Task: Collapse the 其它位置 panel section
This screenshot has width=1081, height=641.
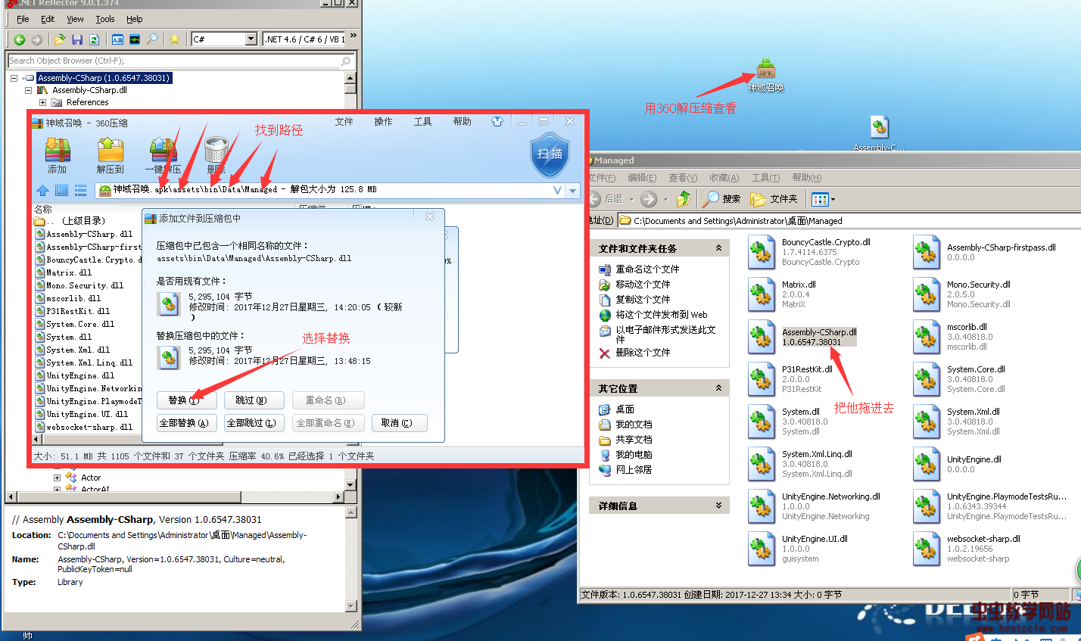Action: (x=718, y=388)
